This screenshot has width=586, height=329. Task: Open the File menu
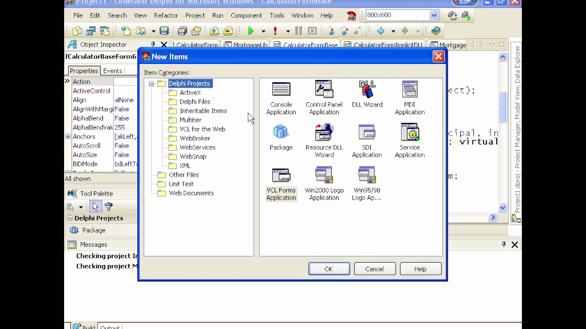[x=78, y=15]
